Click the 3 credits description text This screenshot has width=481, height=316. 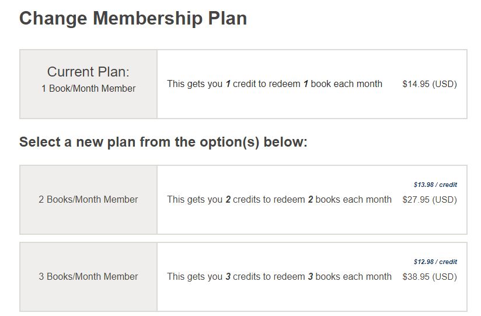click(x=279, y=277)
